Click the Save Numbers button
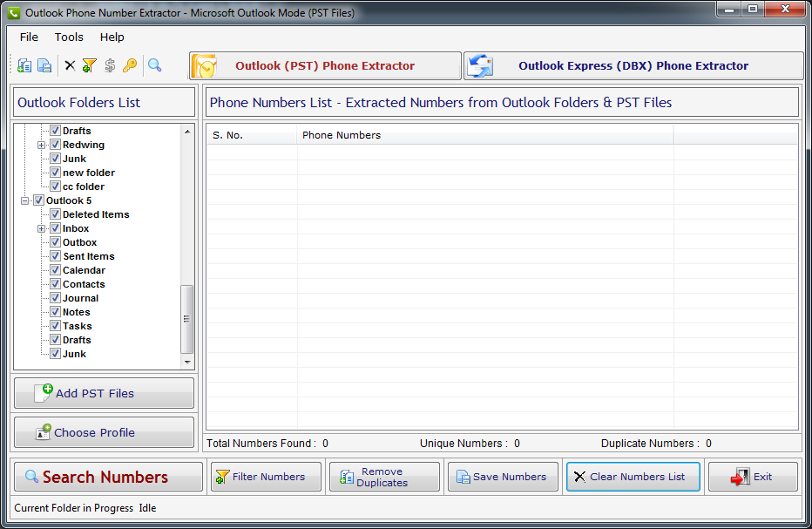812x529 pixels. (503, 477)
